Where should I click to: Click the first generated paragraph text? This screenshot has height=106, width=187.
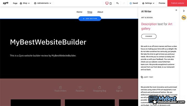click(x=159, y=58)
